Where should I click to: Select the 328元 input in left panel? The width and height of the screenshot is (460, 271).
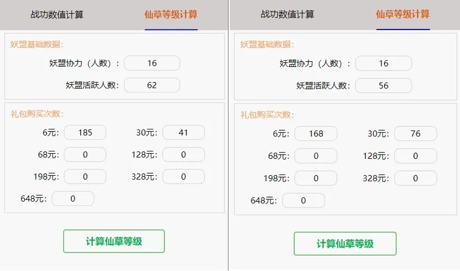[x=183, y=177]
